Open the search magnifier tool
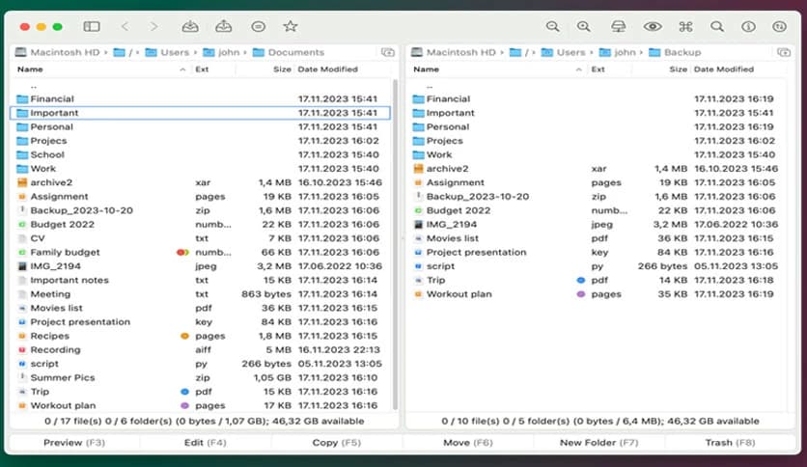This screenshot has width=807, height=467. coord(717,26)
